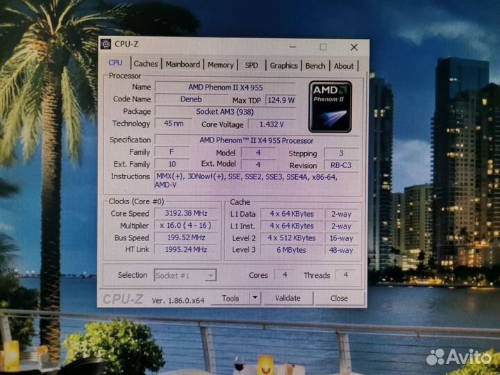Open the Memory tab

[221, 65]
